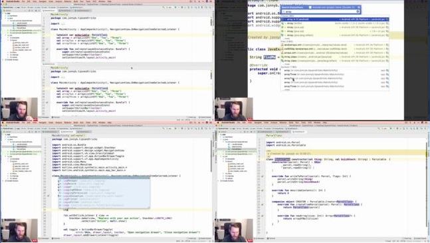Expand more results under Files section
This screenshot has width=430, height=243.
click(287, 65)
